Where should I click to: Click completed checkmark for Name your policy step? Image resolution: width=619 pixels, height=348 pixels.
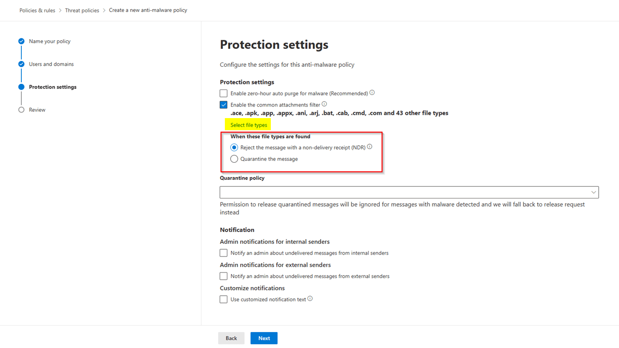[x=21, y=41]
